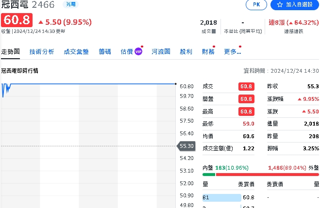Click the blue bid volume bar in 60.8 row

click(222, 198)
